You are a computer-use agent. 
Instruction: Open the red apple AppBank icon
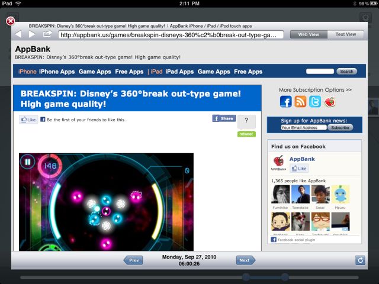(330, 102)
